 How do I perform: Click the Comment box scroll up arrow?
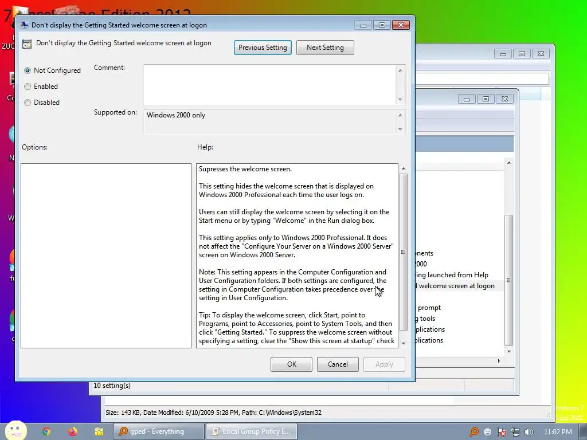click(400, 70)
